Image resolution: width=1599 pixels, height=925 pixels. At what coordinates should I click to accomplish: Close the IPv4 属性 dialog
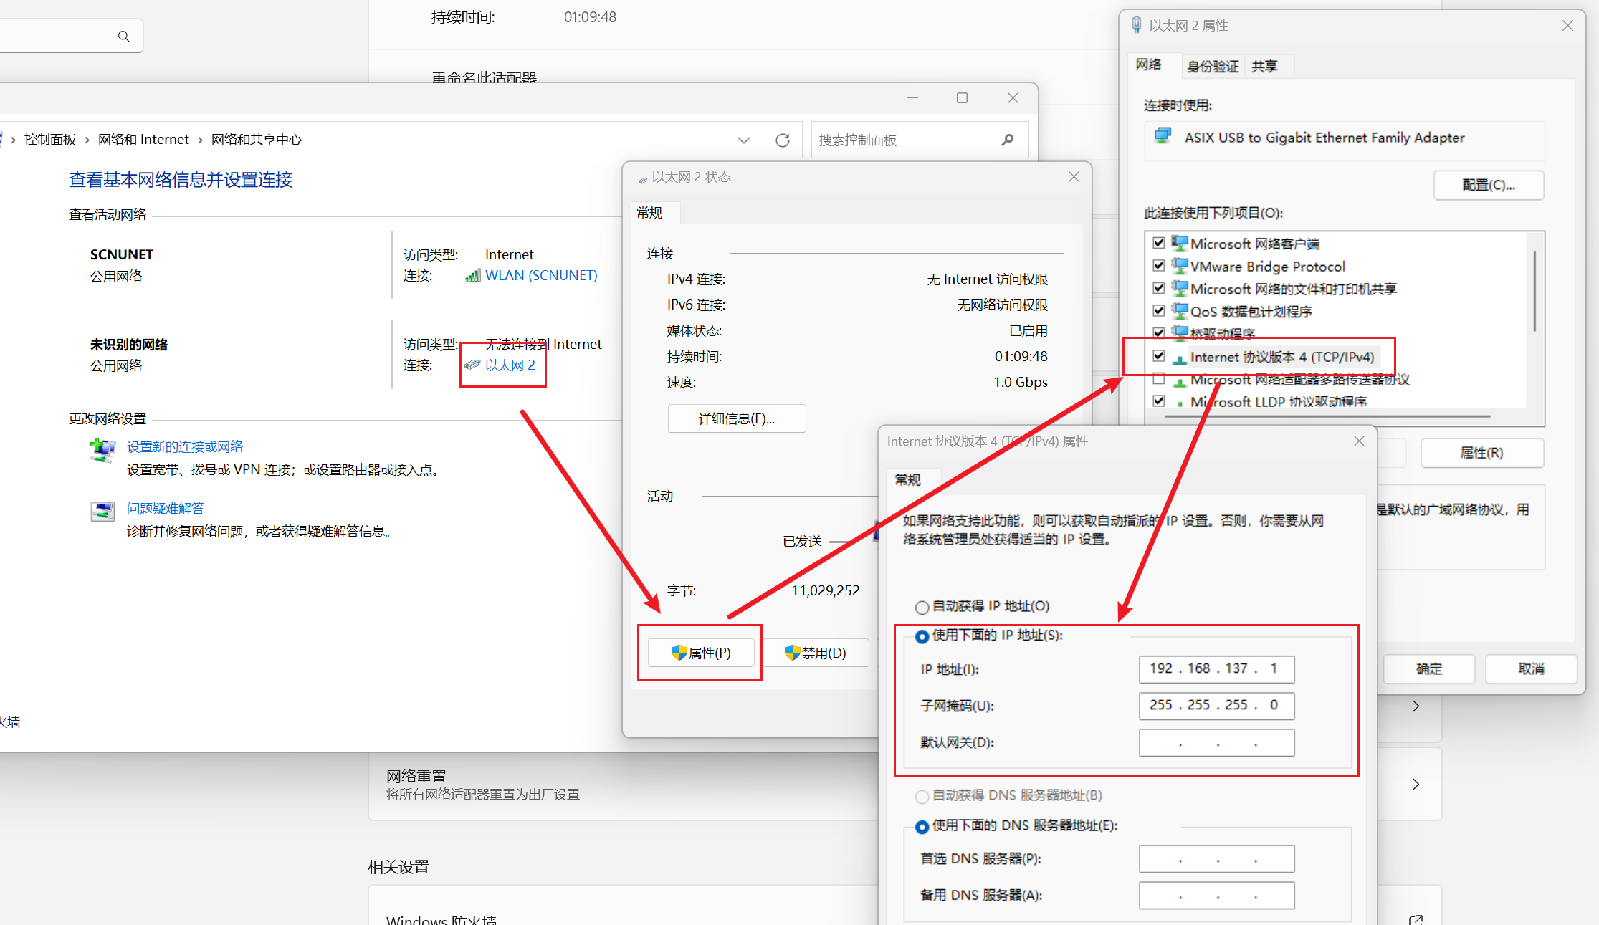pyautogui.click(x=1359, y=441)
